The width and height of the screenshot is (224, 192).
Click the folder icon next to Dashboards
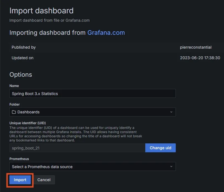[x=14, y=112]
